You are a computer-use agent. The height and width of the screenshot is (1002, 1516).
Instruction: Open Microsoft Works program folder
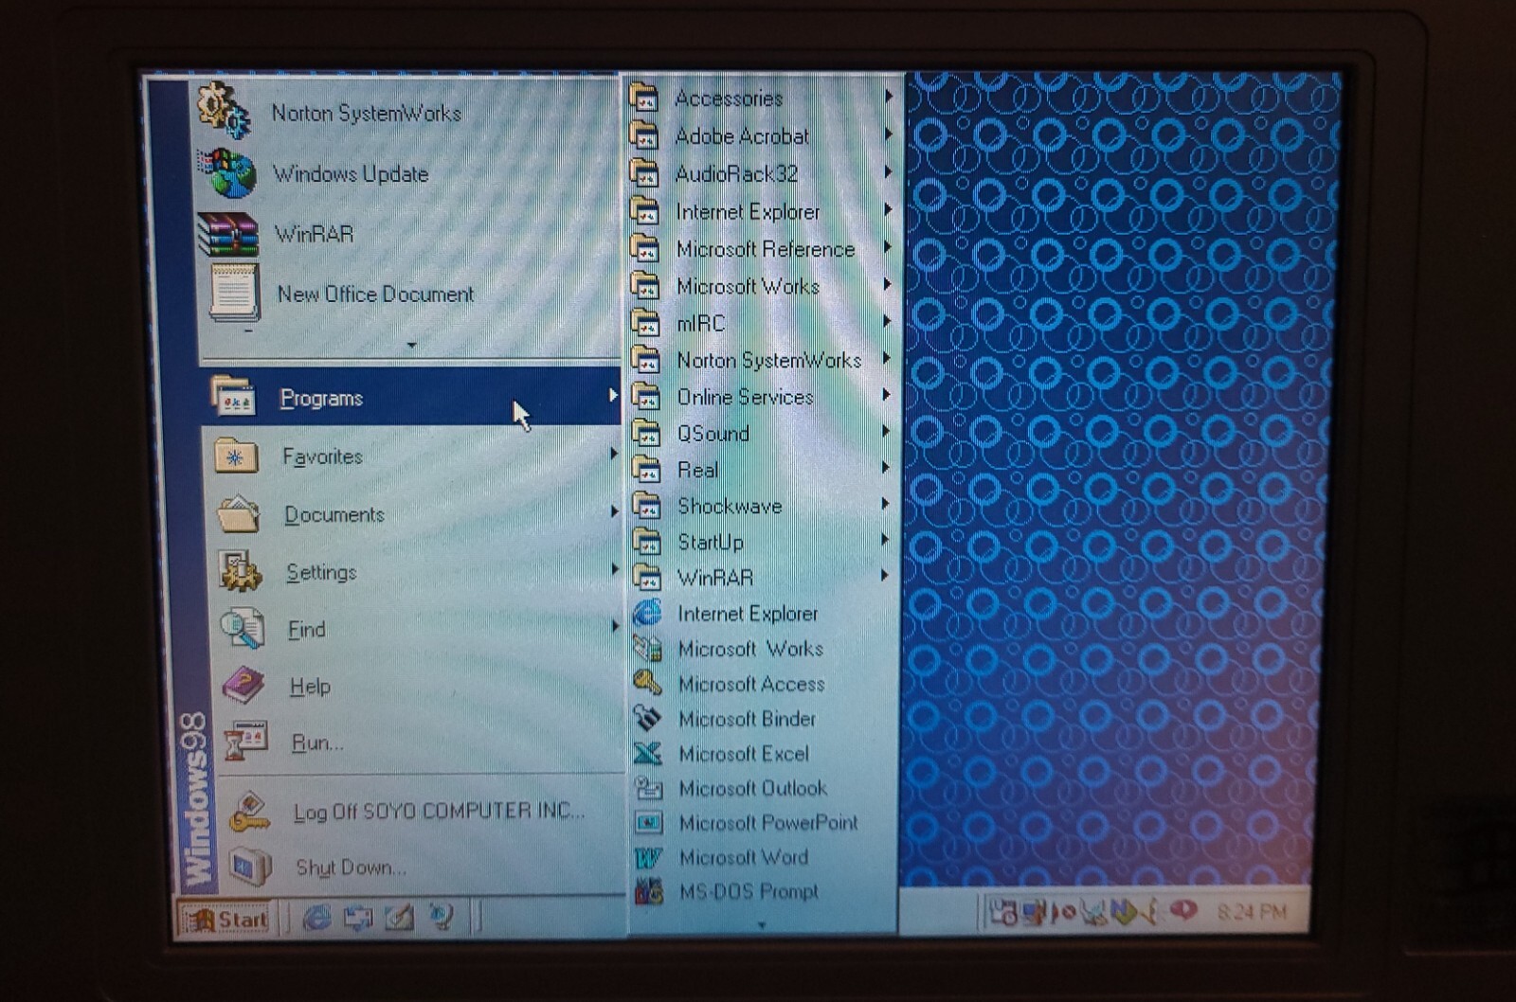[761, 286]
